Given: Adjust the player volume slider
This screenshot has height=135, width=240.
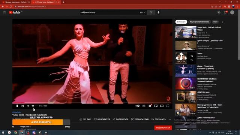Looking at the screenshot, I should (x=34, y=106).
